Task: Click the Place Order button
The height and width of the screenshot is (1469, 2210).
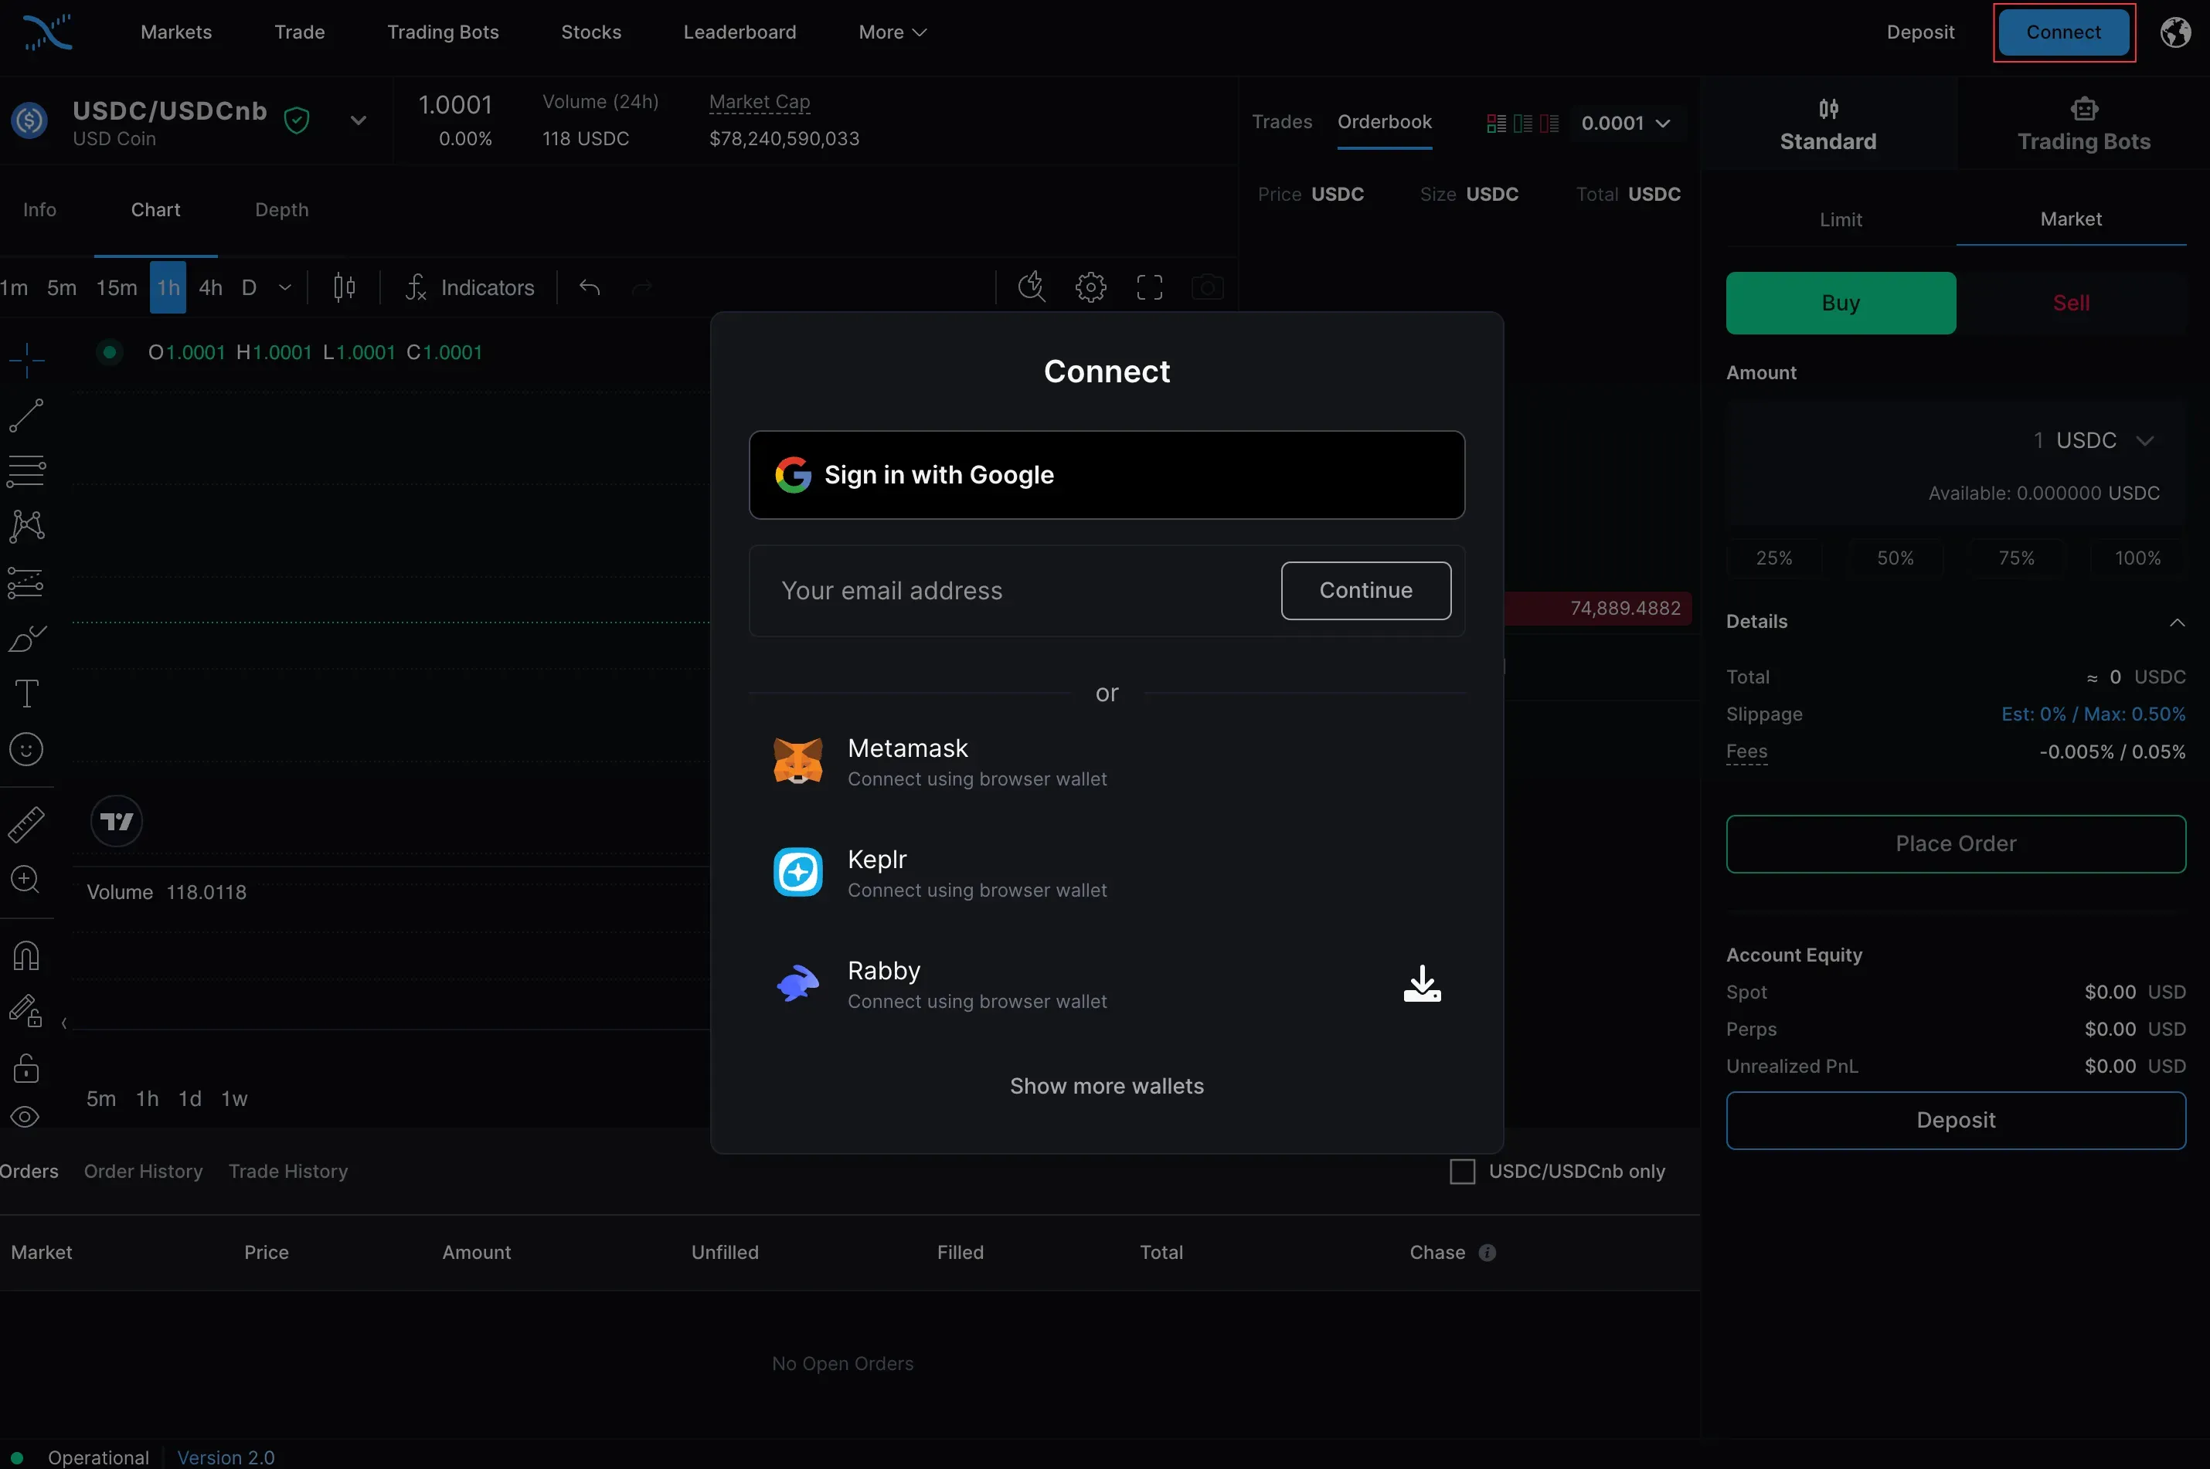Action: [x=1956, y=844]
